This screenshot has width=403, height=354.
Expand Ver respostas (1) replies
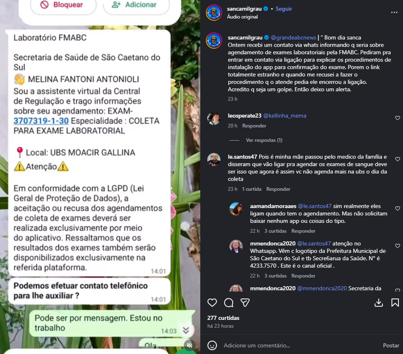(264, 140)
